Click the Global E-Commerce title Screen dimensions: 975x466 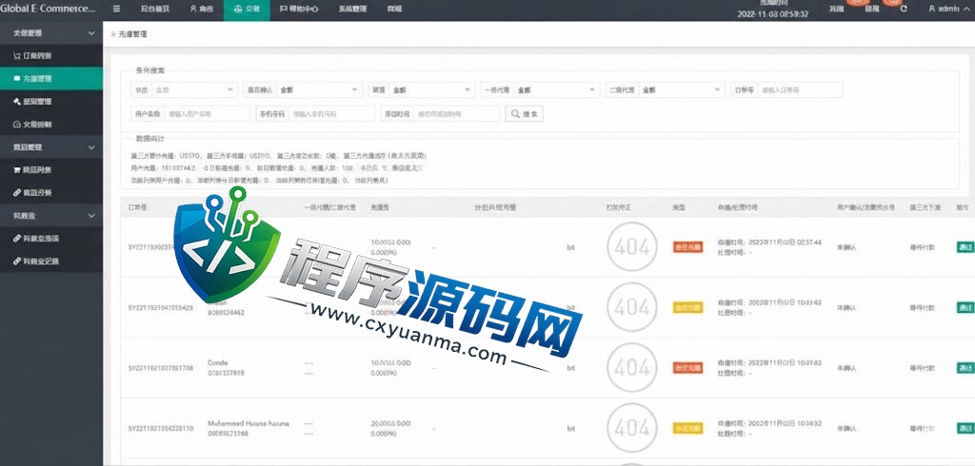coord(48,9)
